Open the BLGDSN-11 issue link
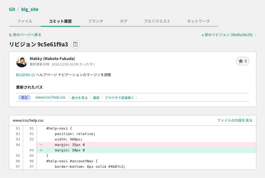The width and height of the screenshot is (265, 178). coord(25,75)
